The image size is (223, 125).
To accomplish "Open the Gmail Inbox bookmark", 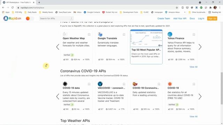I will [x=77, y=12].
